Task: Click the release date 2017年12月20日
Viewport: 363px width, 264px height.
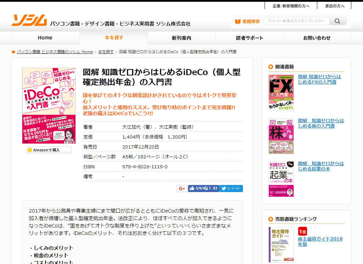Action: pyautogui.click(x=141, y=147)
